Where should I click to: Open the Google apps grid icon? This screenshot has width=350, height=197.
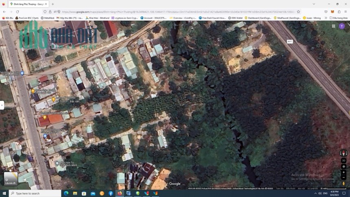pyautogui.click(x=333, y=26)
